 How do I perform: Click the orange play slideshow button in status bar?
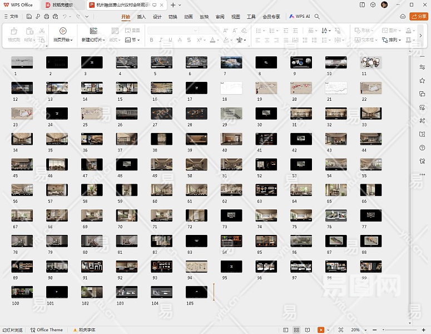(x=321, y=330)
